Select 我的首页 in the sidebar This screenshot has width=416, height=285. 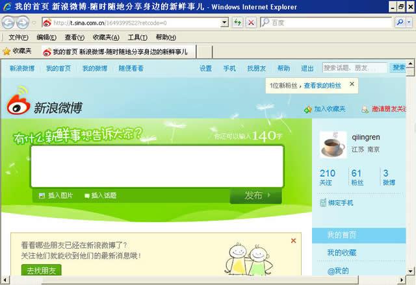pyautogui.click(x=359, y=235)
